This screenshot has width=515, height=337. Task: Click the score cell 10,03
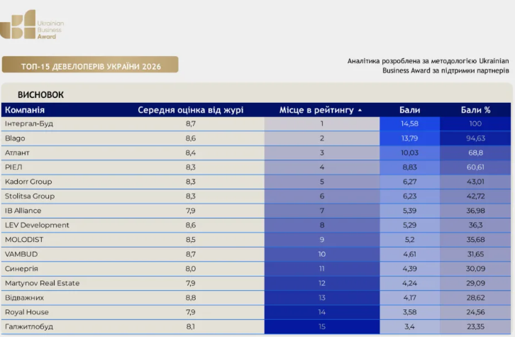pyautogui.click(x=409, y=153)
